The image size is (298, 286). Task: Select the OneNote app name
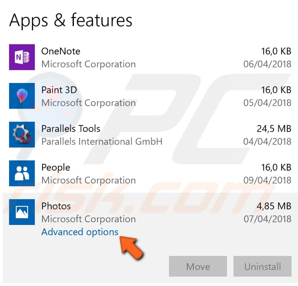61,51
